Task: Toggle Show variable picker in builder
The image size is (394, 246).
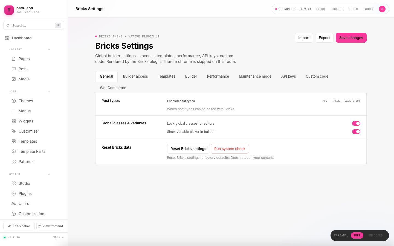Action: (356, 132)
